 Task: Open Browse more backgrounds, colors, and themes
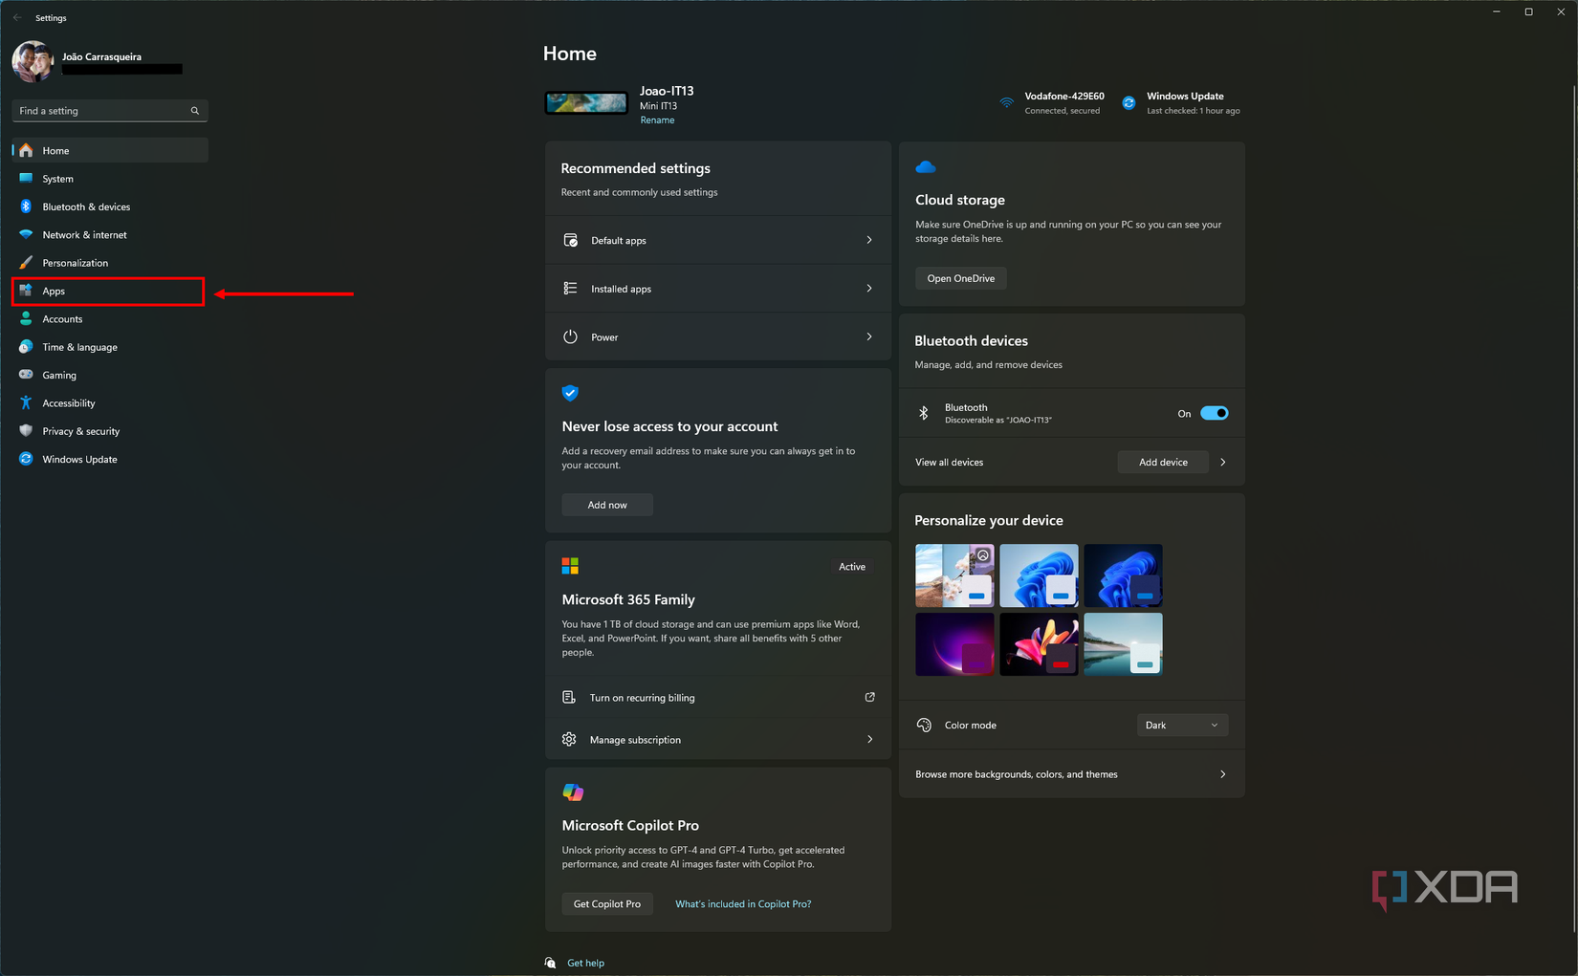coord(1072,774)
